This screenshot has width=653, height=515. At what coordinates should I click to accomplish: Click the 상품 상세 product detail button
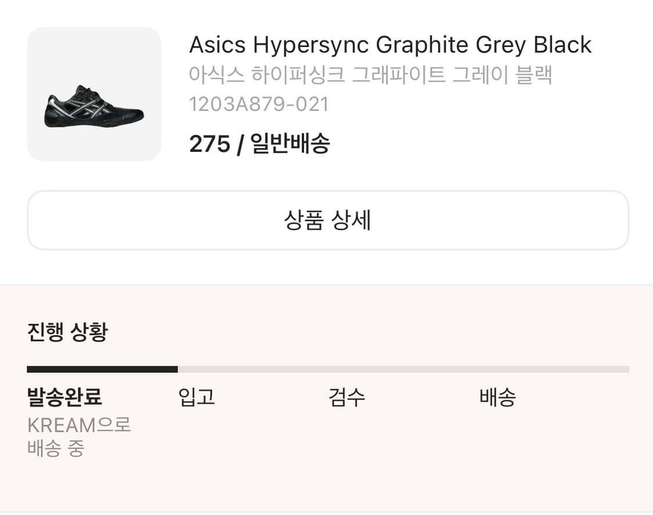[x=326, y=220]
